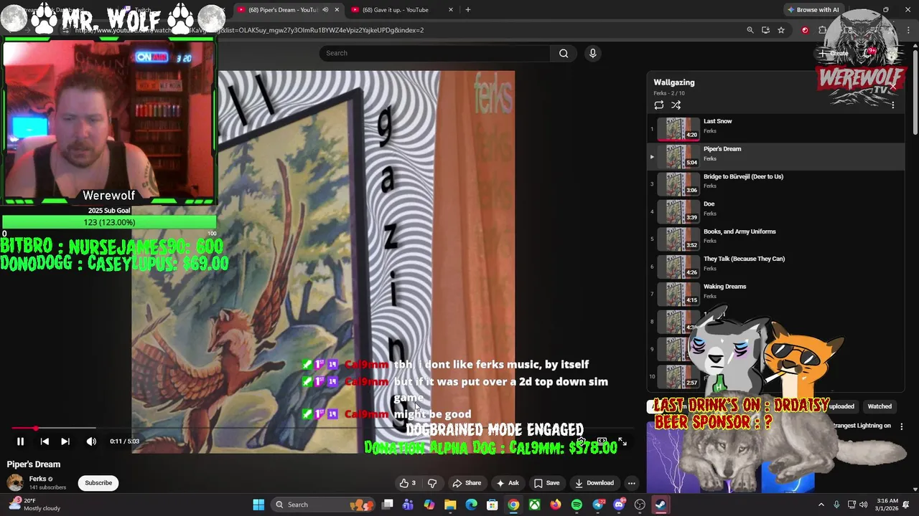Open the weather widget showing 20°F

(33, 505)
